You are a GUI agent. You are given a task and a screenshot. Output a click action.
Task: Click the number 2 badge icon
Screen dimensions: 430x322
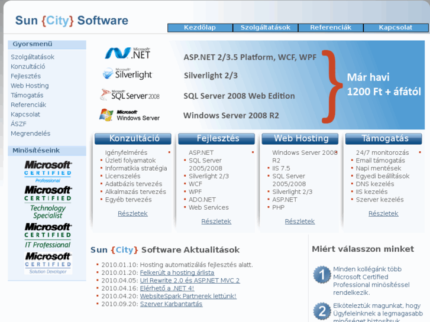click(322, 311)
